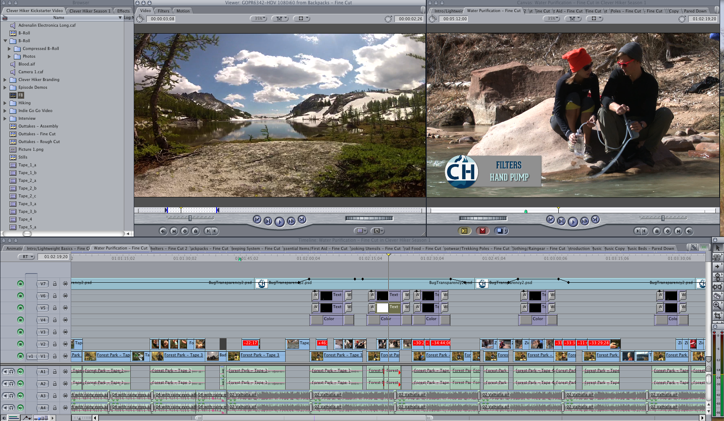Click the red Overwrite edit button in Canvas
Viewport: 724px width, 421px height.
(482, 231)
